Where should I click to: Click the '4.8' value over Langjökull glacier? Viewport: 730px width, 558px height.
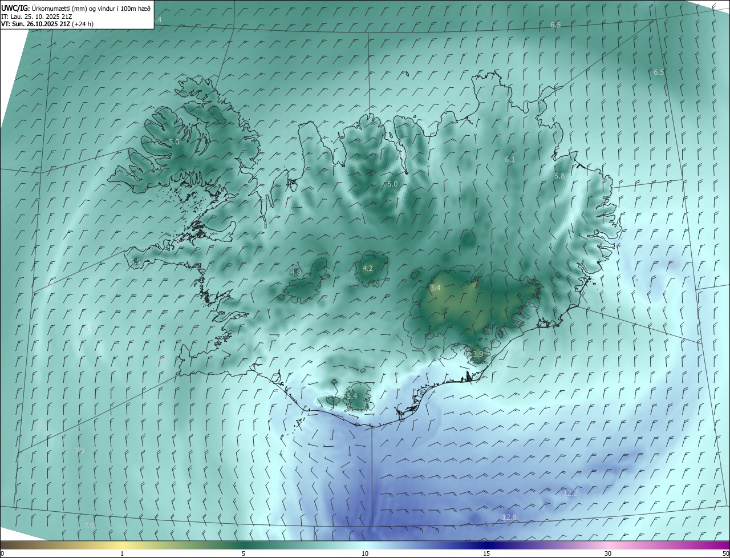[x=296, y=273]
